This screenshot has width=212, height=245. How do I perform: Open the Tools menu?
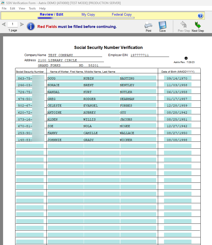(32, 8)
